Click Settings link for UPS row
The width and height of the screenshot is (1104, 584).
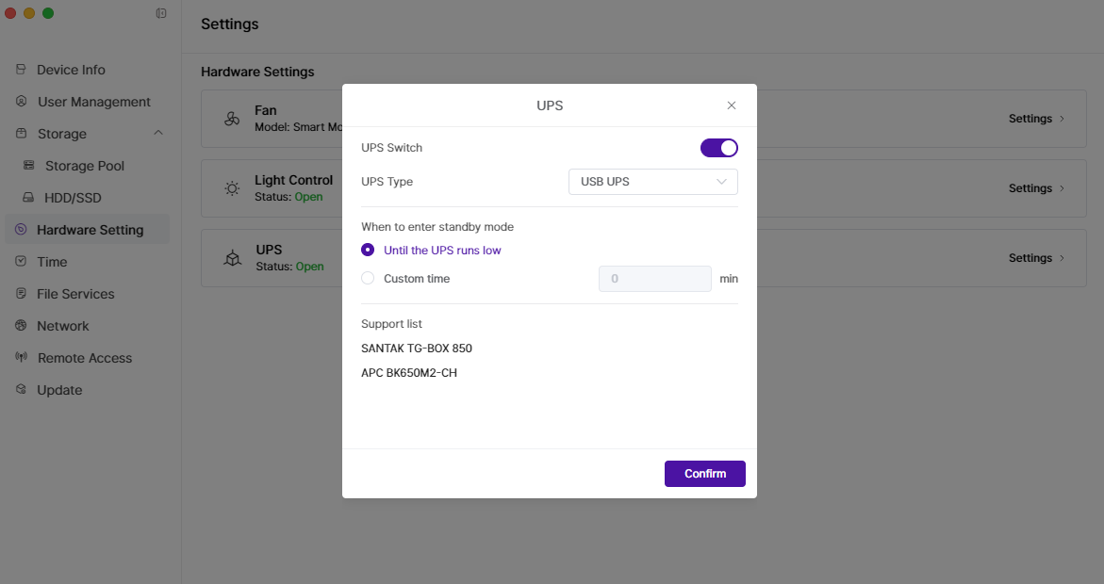(x=1030, y=258)
